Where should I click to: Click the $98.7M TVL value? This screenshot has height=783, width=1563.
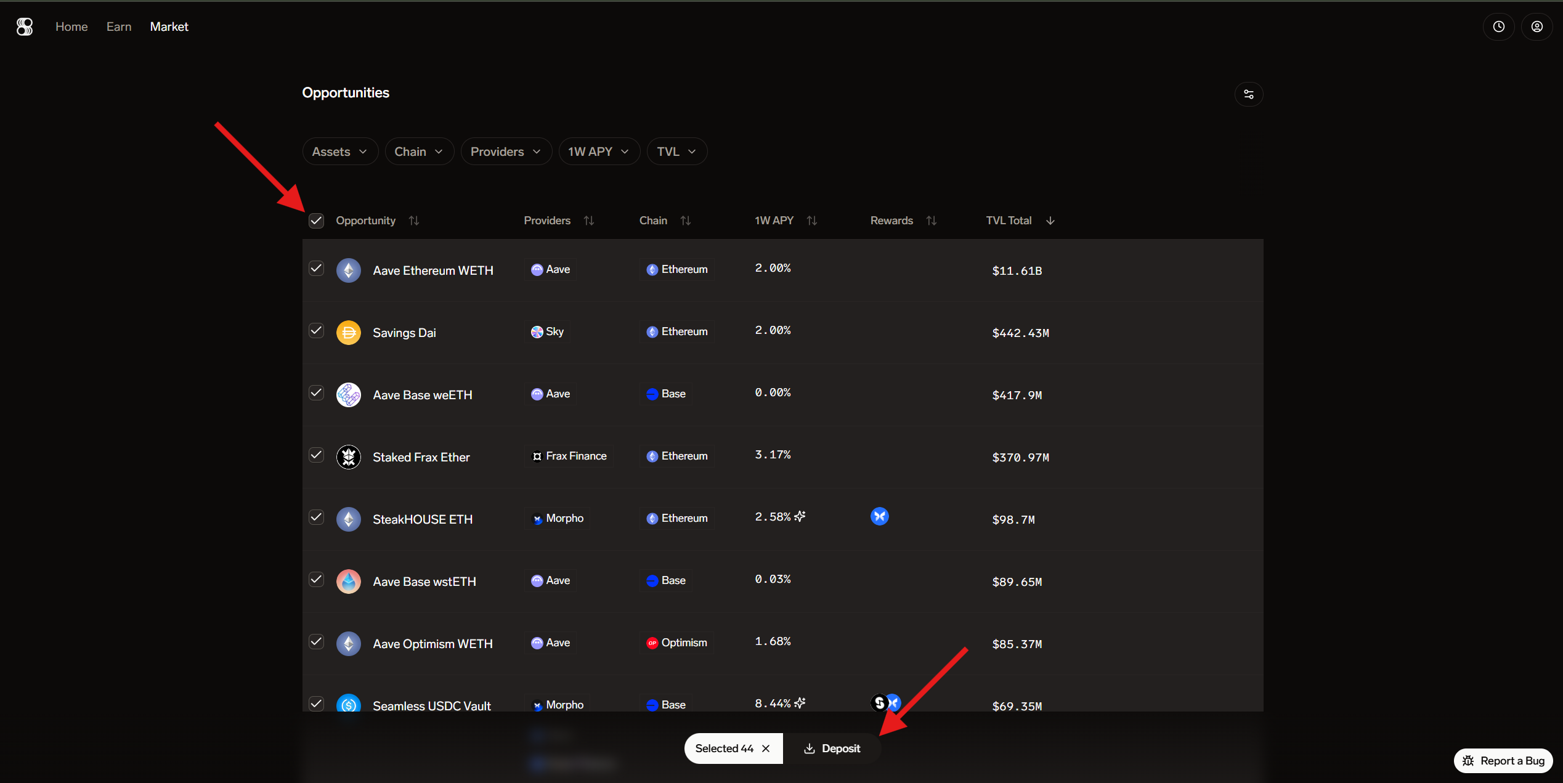1013,519
